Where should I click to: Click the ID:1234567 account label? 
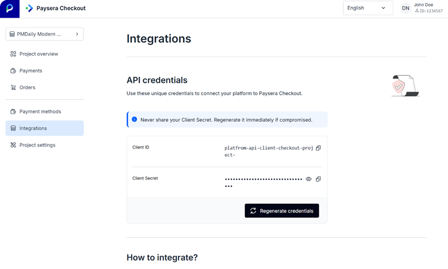tap(429, 11)
